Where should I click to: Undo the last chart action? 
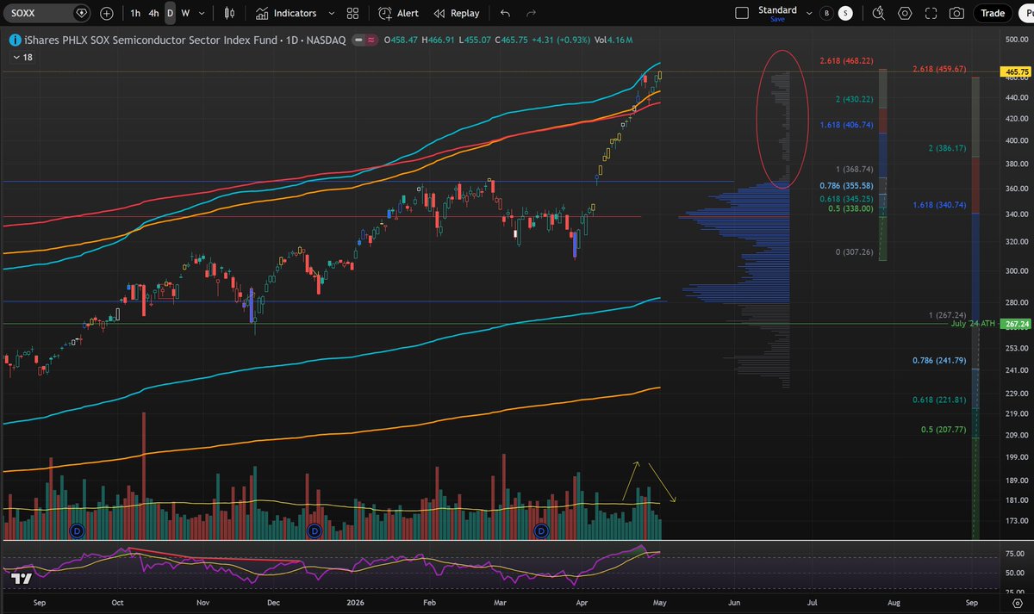[x=505, y=14]
